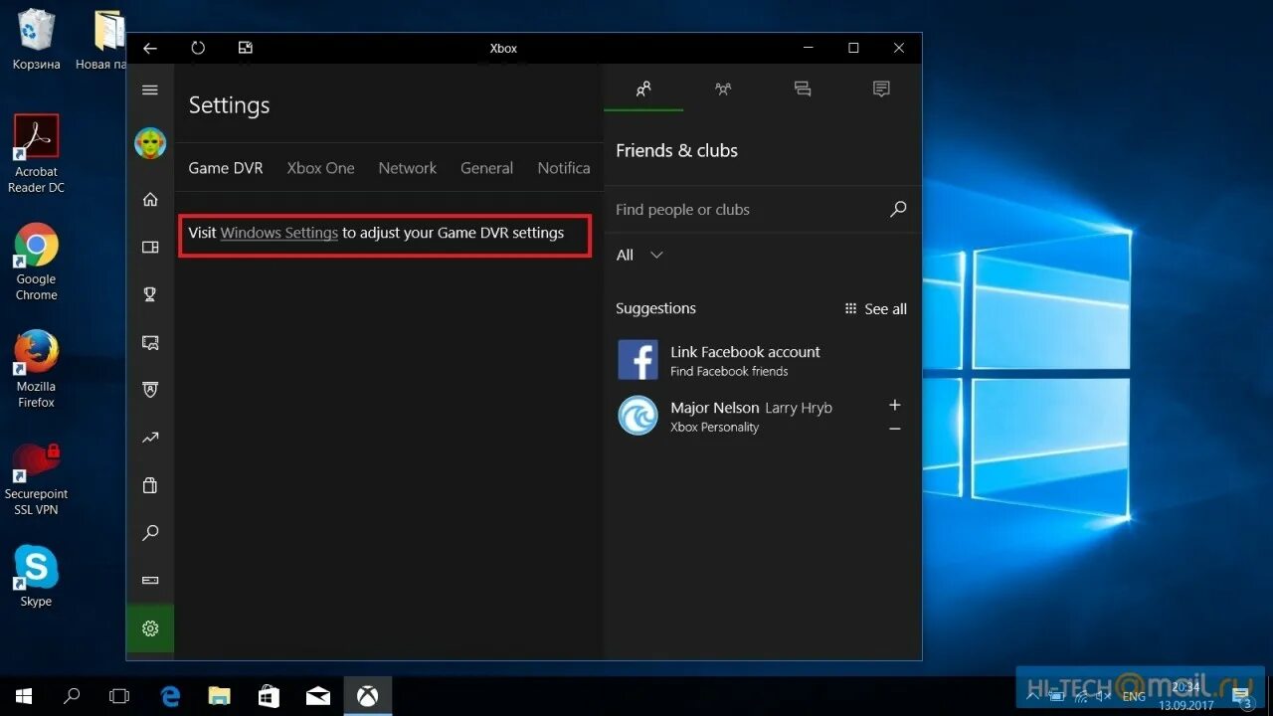Click the Find people or clubs field

pyautogui.click(x=762, y=210)
